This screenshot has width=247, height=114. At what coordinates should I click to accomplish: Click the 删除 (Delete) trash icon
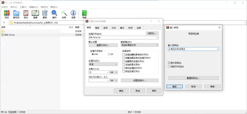(45, 14)
